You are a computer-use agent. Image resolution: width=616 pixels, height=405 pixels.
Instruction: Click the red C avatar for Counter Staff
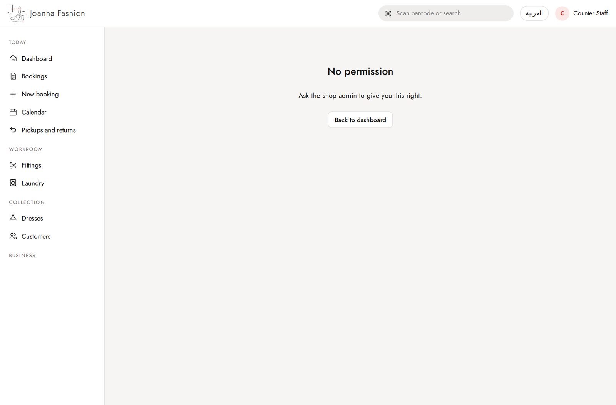562,13
